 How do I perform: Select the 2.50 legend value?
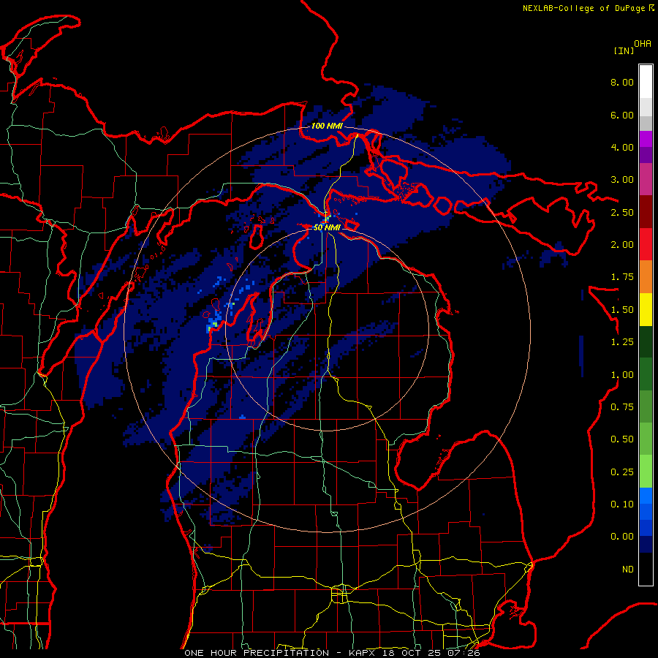tap(622, 212)
